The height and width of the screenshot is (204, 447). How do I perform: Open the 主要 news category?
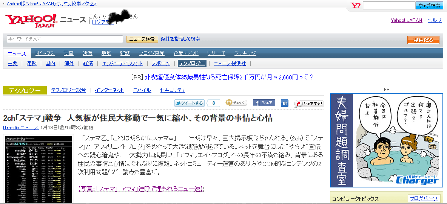tap(12, 63)
